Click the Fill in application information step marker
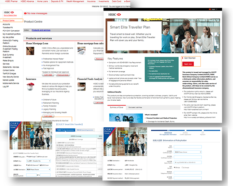 pos(168,130)
